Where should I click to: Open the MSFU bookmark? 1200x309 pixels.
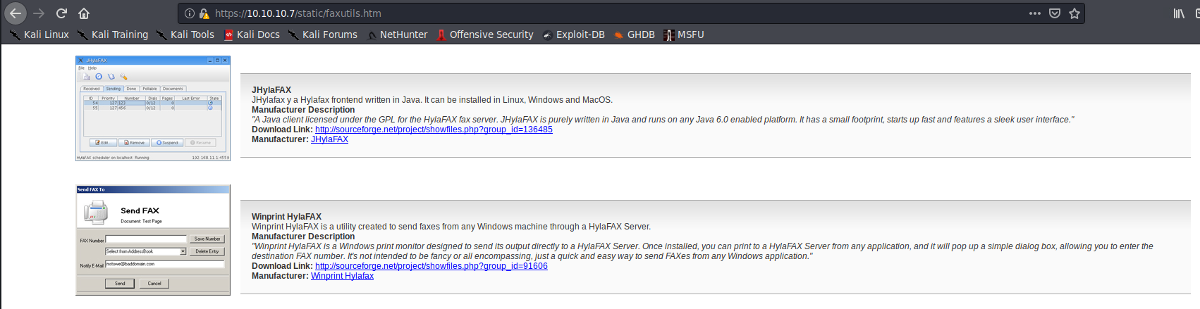(x=684, y=34)
